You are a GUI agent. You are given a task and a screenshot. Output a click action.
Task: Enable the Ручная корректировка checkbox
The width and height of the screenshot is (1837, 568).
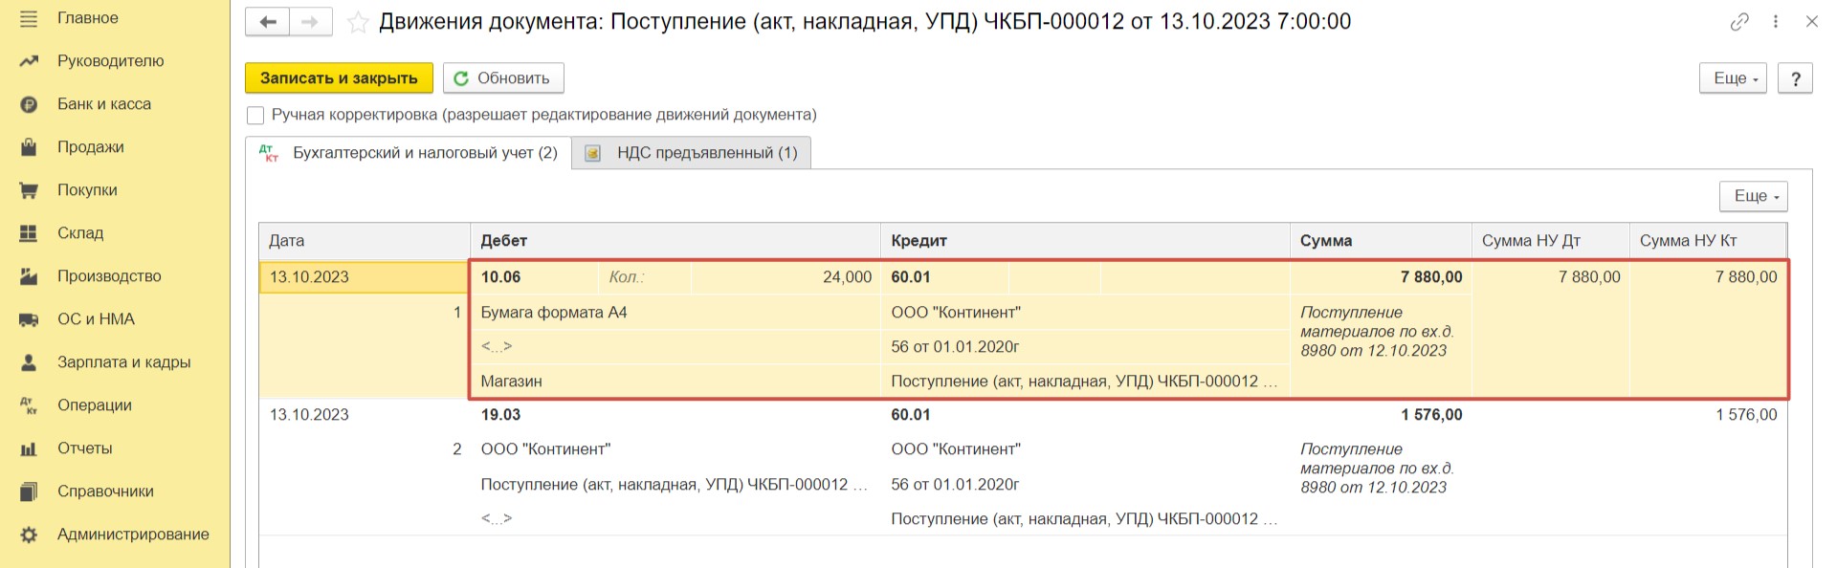tap(255, 116)
